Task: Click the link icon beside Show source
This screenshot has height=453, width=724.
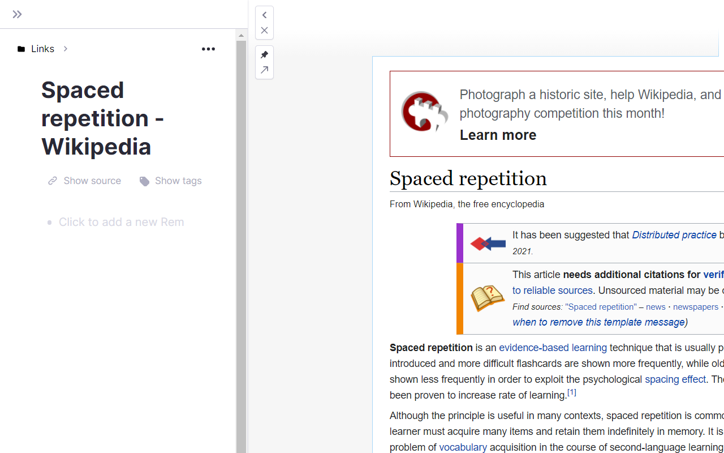Action: [53, 181]
